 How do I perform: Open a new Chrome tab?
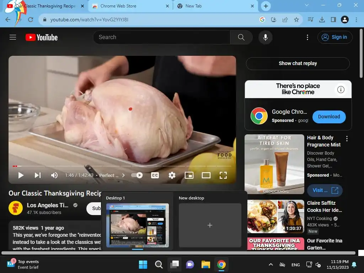pos(266,6)
